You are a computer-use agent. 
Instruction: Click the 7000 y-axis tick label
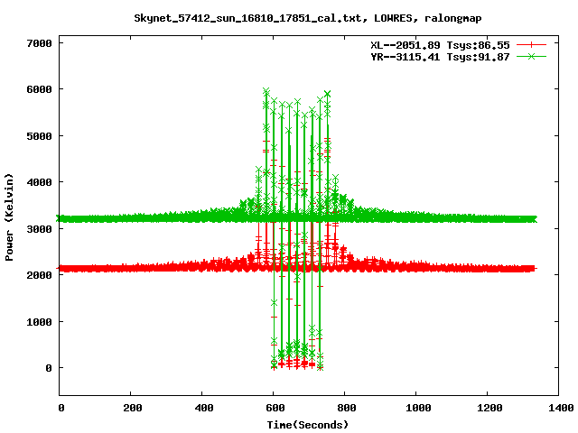tap(39, 43)
